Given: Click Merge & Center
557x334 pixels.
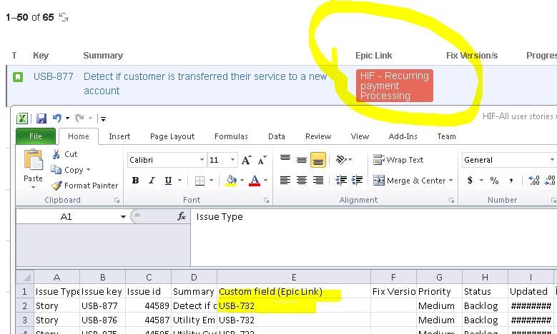Looking at the screenshot, I should tap(409, 181).
